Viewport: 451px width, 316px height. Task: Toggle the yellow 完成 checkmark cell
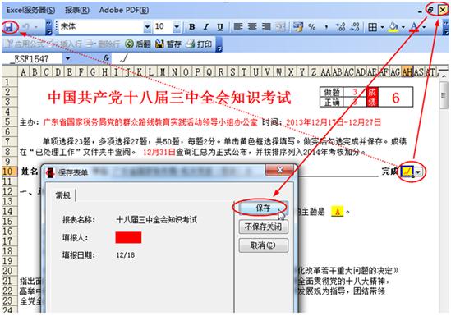407,172
